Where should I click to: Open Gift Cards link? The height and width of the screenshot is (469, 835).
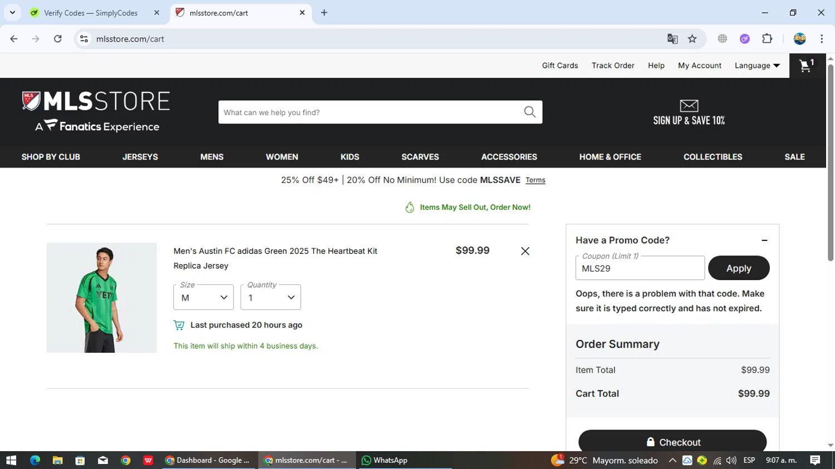(x=560, y=66)
